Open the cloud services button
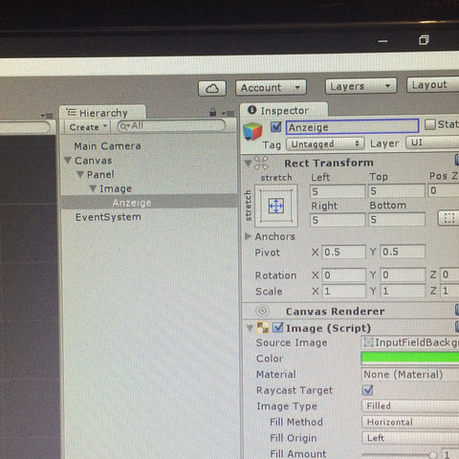Viewport: 459px width, 459px height. pyautogui.click(x=212, y=88)
